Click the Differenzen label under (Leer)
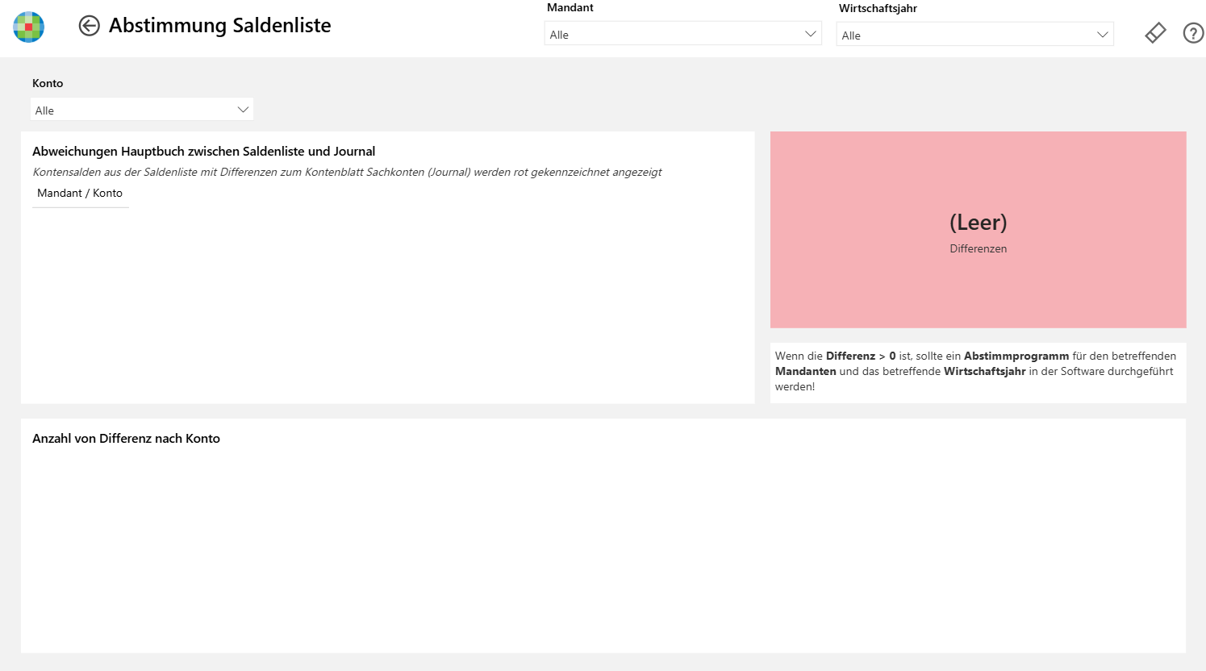1206x671 pixels. pos(978,248)
